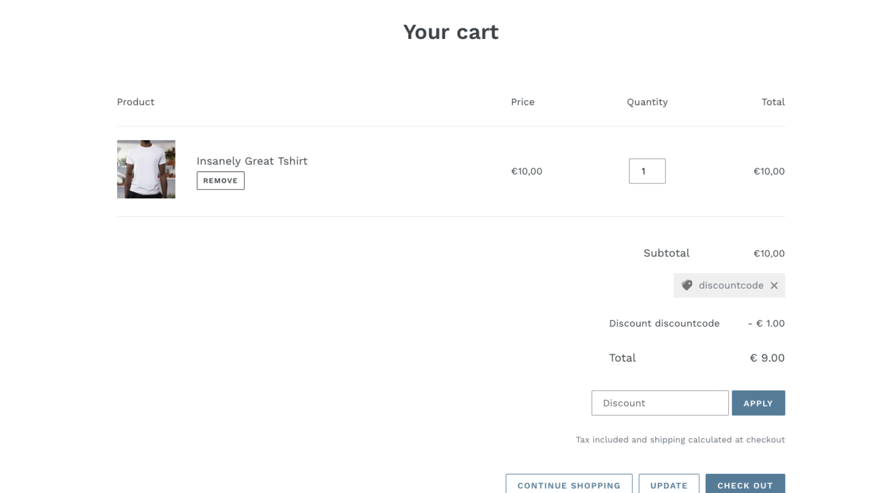Click the Subtotal amount €10,00
The width and height of the screenshot is (876, 493).
click(768, 253)
